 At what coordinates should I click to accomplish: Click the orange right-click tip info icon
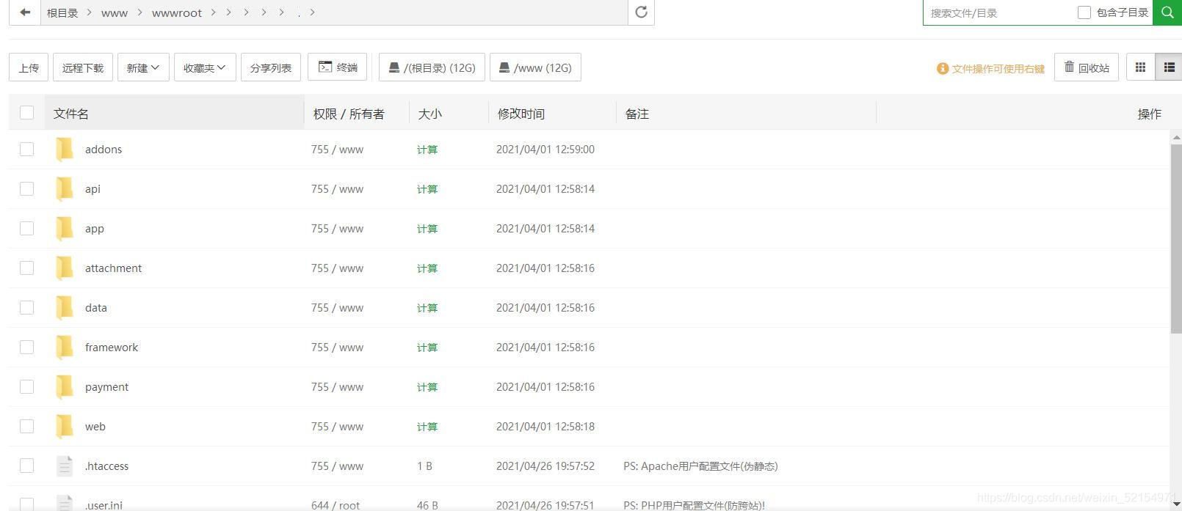pos(943,68)
